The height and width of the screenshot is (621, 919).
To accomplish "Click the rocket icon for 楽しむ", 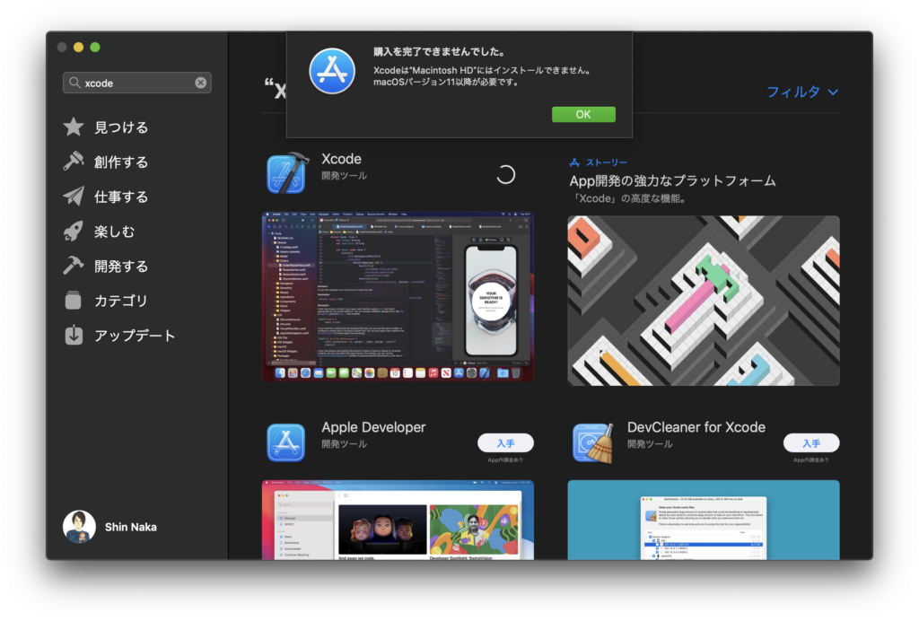I will point(74,232).
